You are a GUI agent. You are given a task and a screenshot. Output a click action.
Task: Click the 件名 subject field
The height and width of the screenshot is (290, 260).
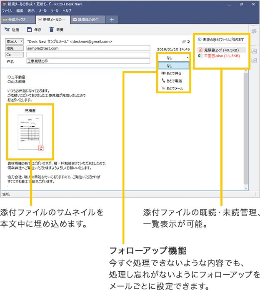click(87, 61)
